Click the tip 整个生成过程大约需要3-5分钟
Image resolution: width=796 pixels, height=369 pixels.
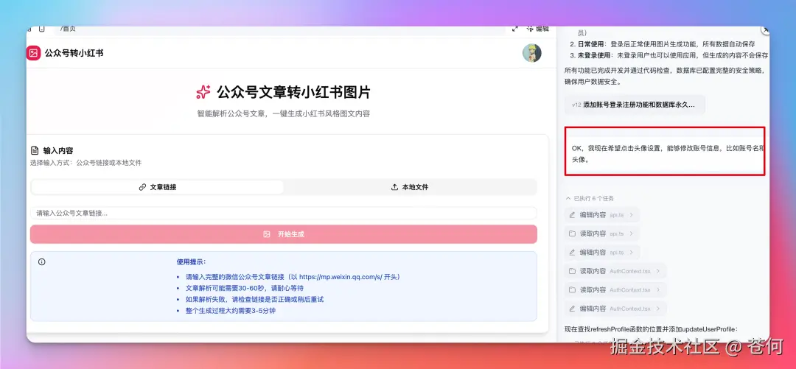click(231, 311)
